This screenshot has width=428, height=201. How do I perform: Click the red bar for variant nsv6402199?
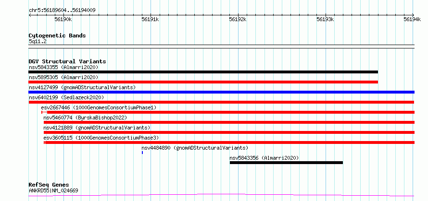tap(221, 102)
